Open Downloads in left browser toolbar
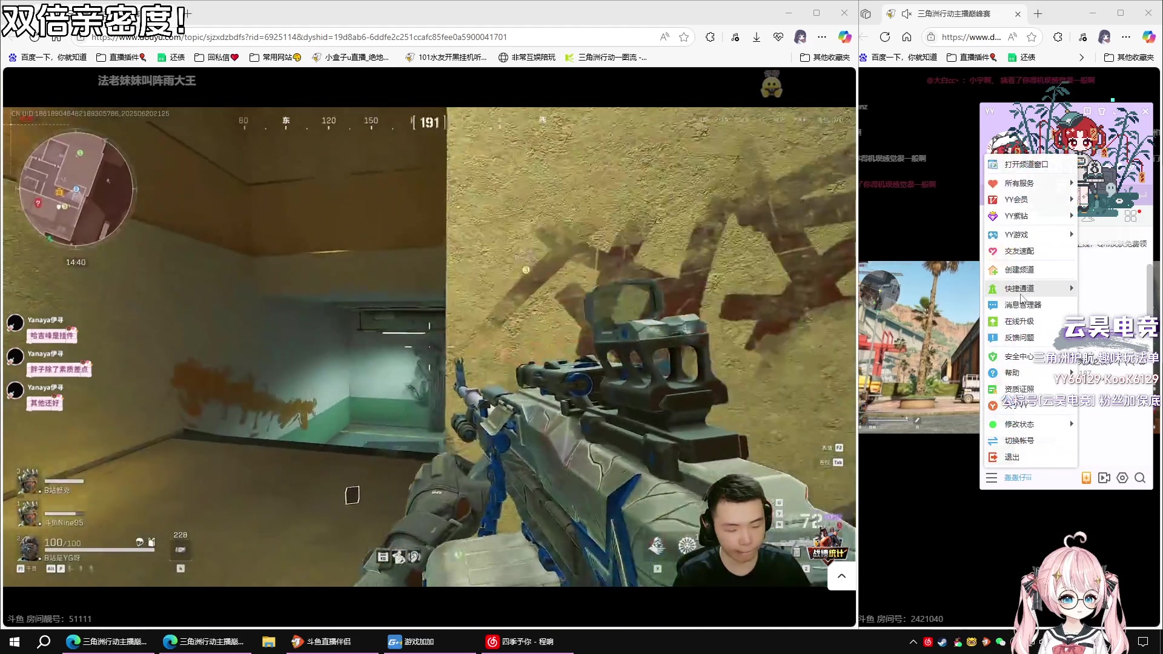This screenshot has height=654, width=1163. point(757,37)
